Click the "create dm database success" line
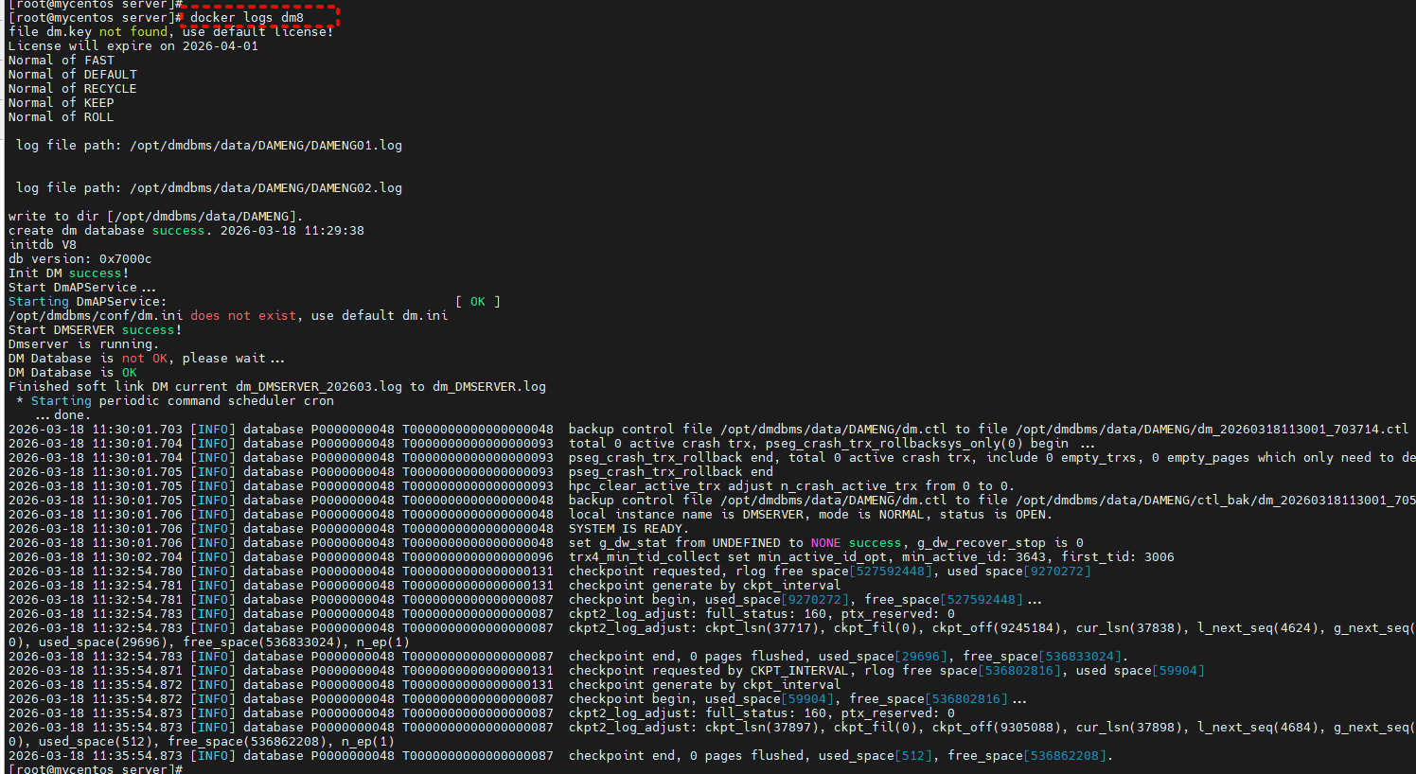Screen dimensions: 1416x774 point(186,231)
